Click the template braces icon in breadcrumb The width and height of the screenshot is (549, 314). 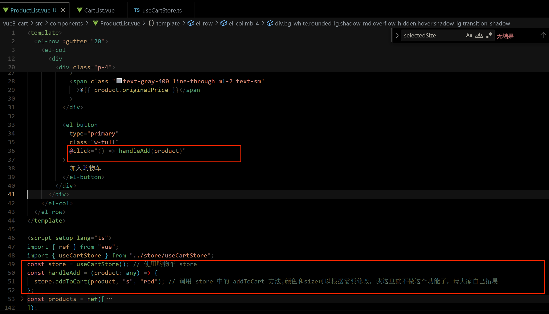(x=151, y=23)
